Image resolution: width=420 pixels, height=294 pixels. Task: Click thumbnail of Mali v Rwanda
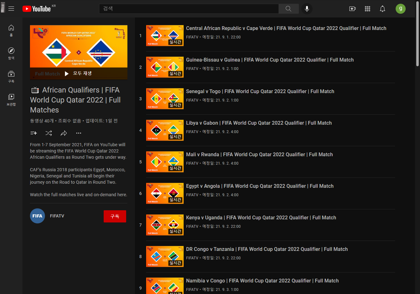tap(165, 162)
